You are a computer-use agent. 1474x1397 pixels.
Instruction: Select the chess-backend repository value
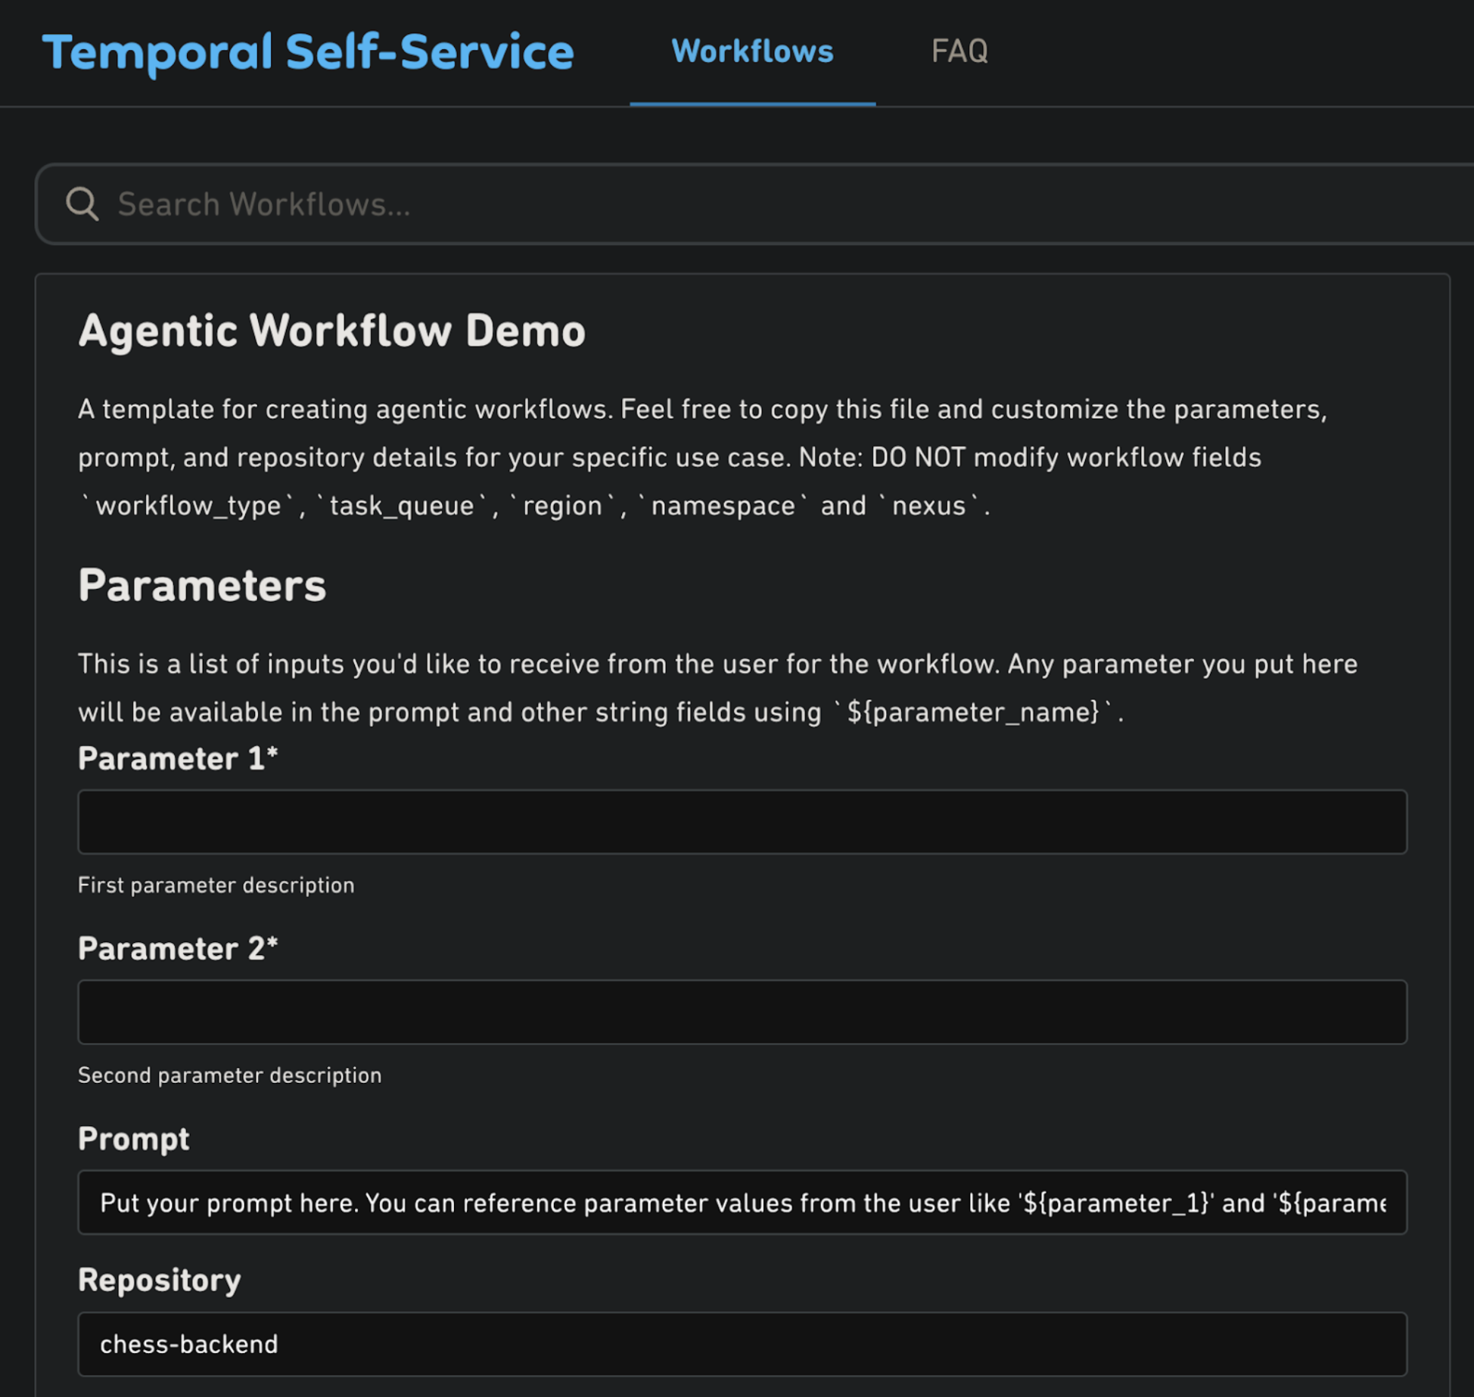[189, 1343]
